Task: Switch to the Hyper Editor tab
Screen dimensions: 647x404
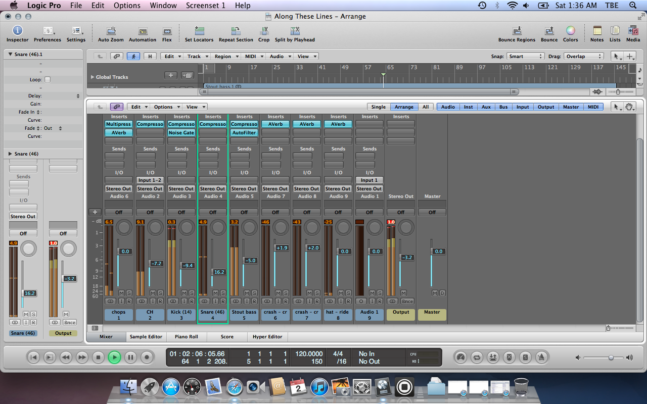Action: point(267,336)
